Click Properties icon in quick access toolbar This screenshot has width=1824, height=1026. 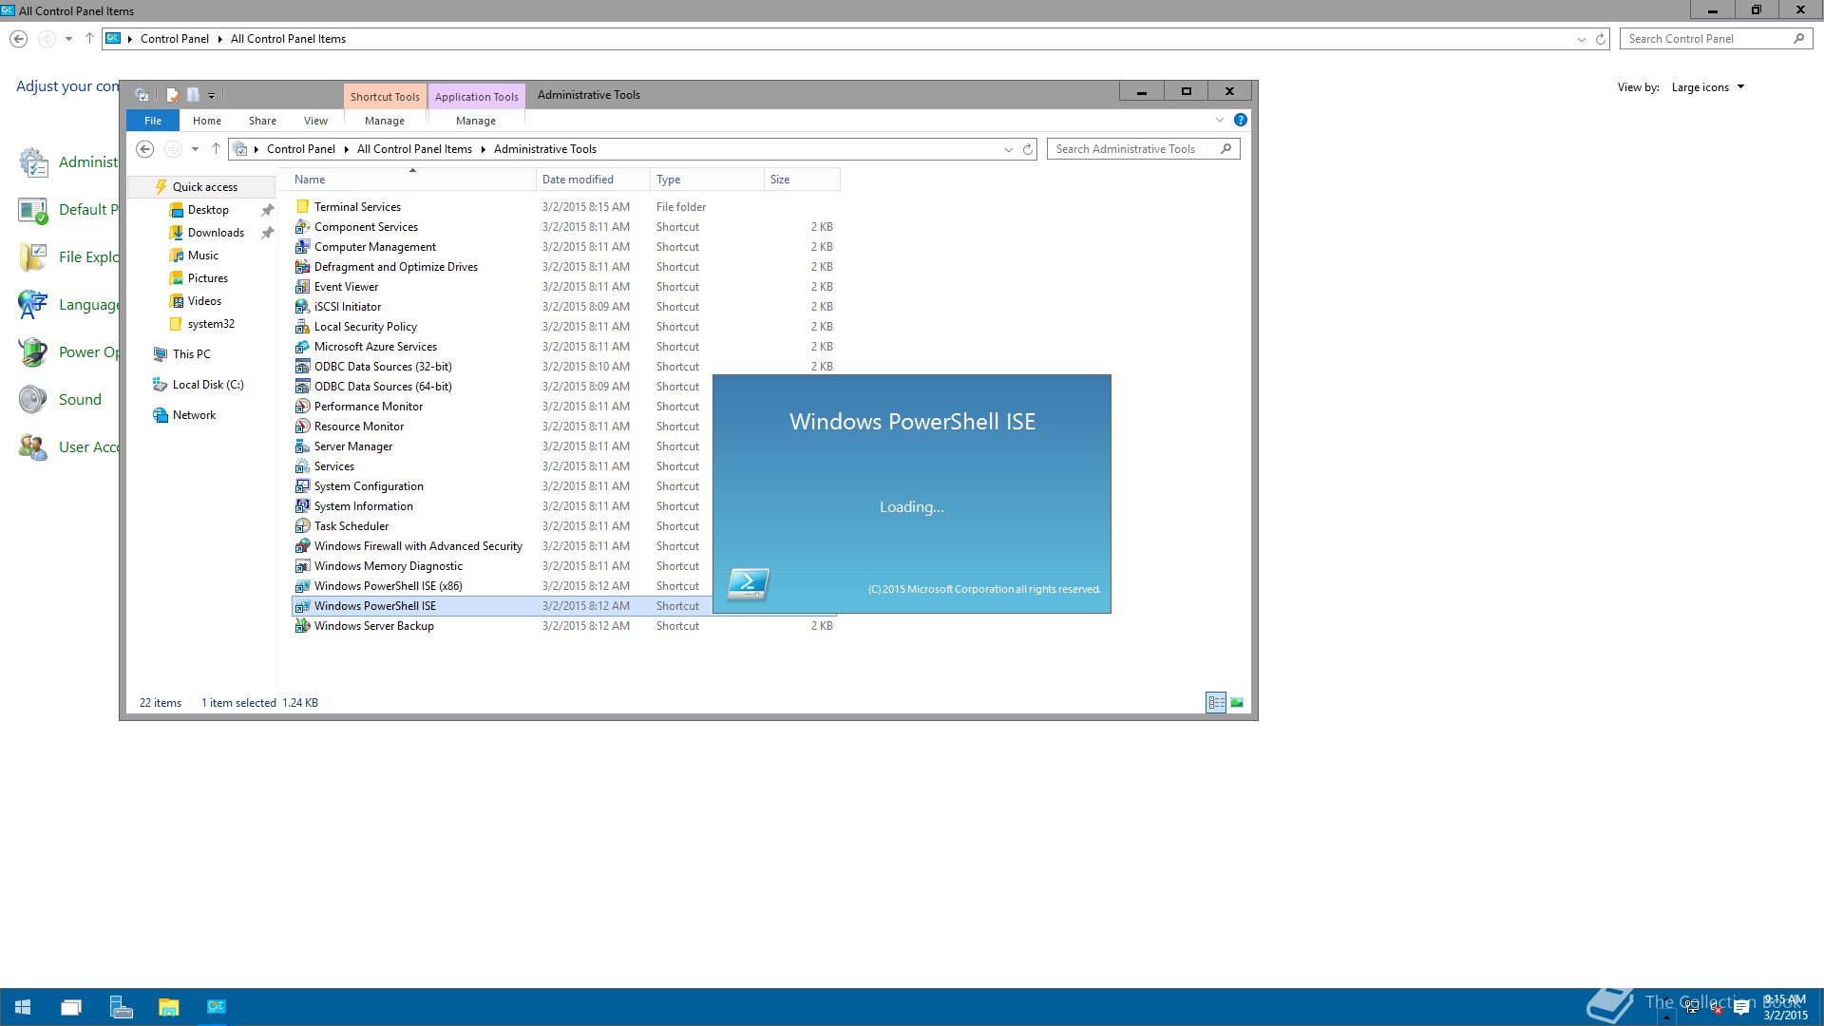point(172,95)
